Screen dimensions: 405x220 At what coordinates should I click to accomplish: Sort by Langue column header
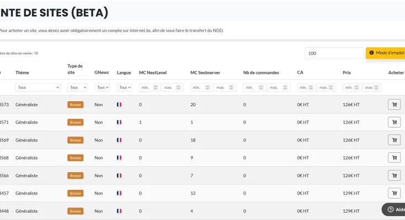[x=124, y=73]
